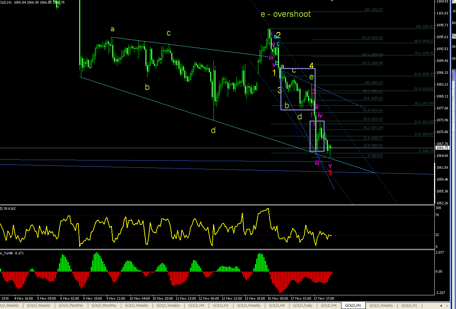Click time axis label '17 Nov 17:00'
This screenshot has height=309, width=456.
click(x=324, y=298)
